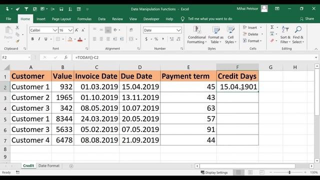Open the Conditional Formatting menu

click(x=196, y=34)
